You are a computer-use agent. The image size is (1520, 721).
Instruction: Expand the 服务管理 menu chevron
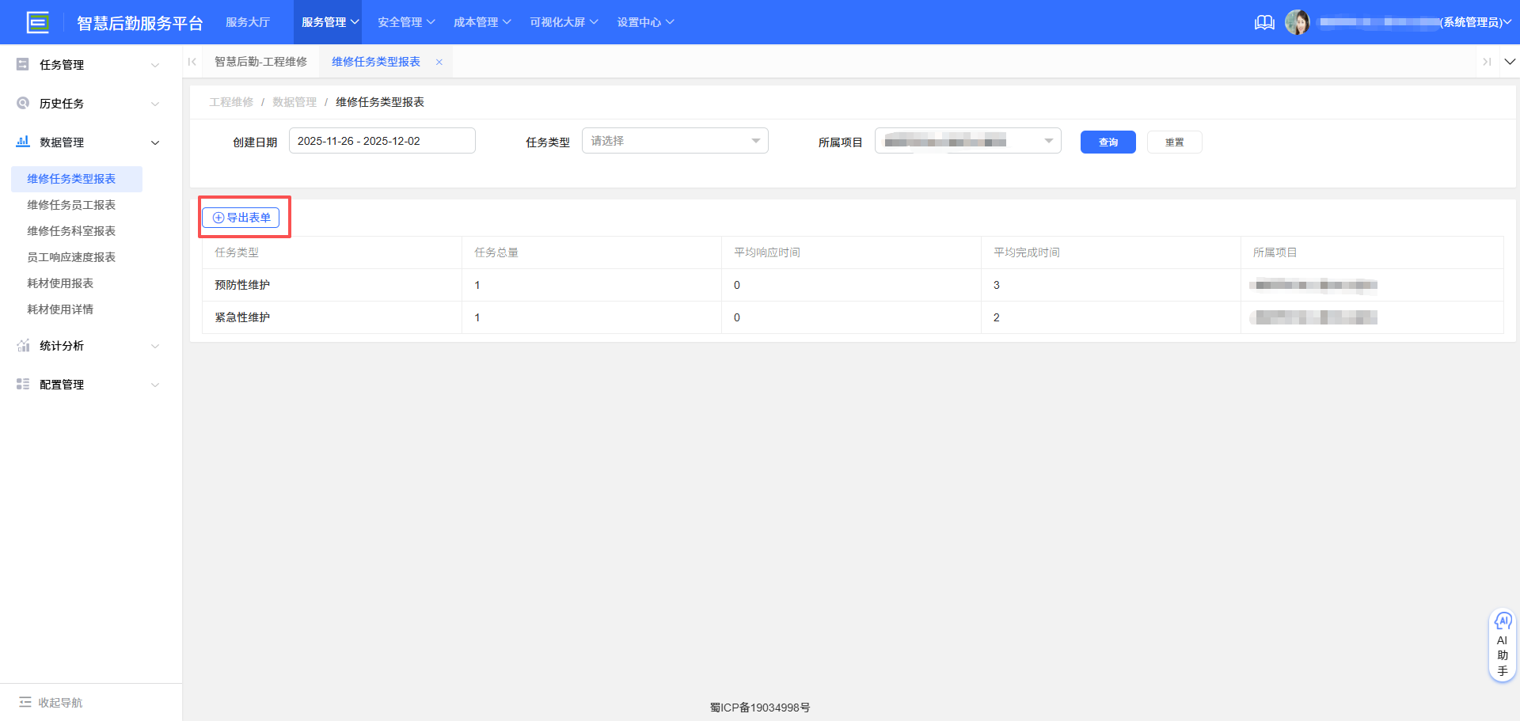[354, 21]
